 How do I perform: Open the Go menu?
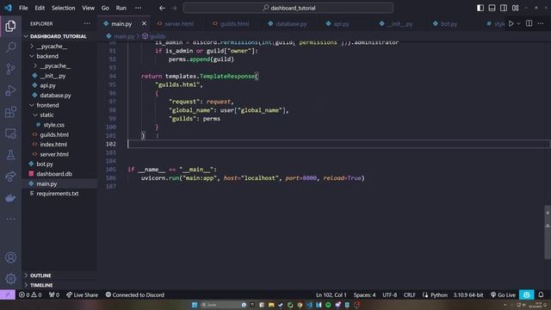pos(105,8)
